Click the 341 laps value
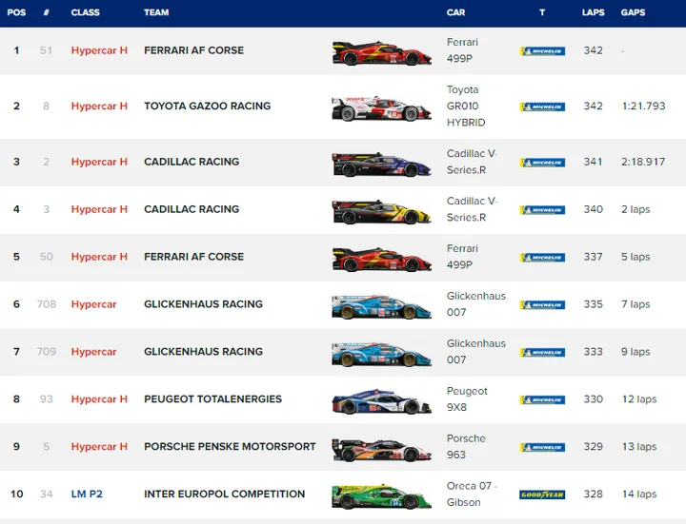This screenshot has height=524, width=686. coord(594,162)
